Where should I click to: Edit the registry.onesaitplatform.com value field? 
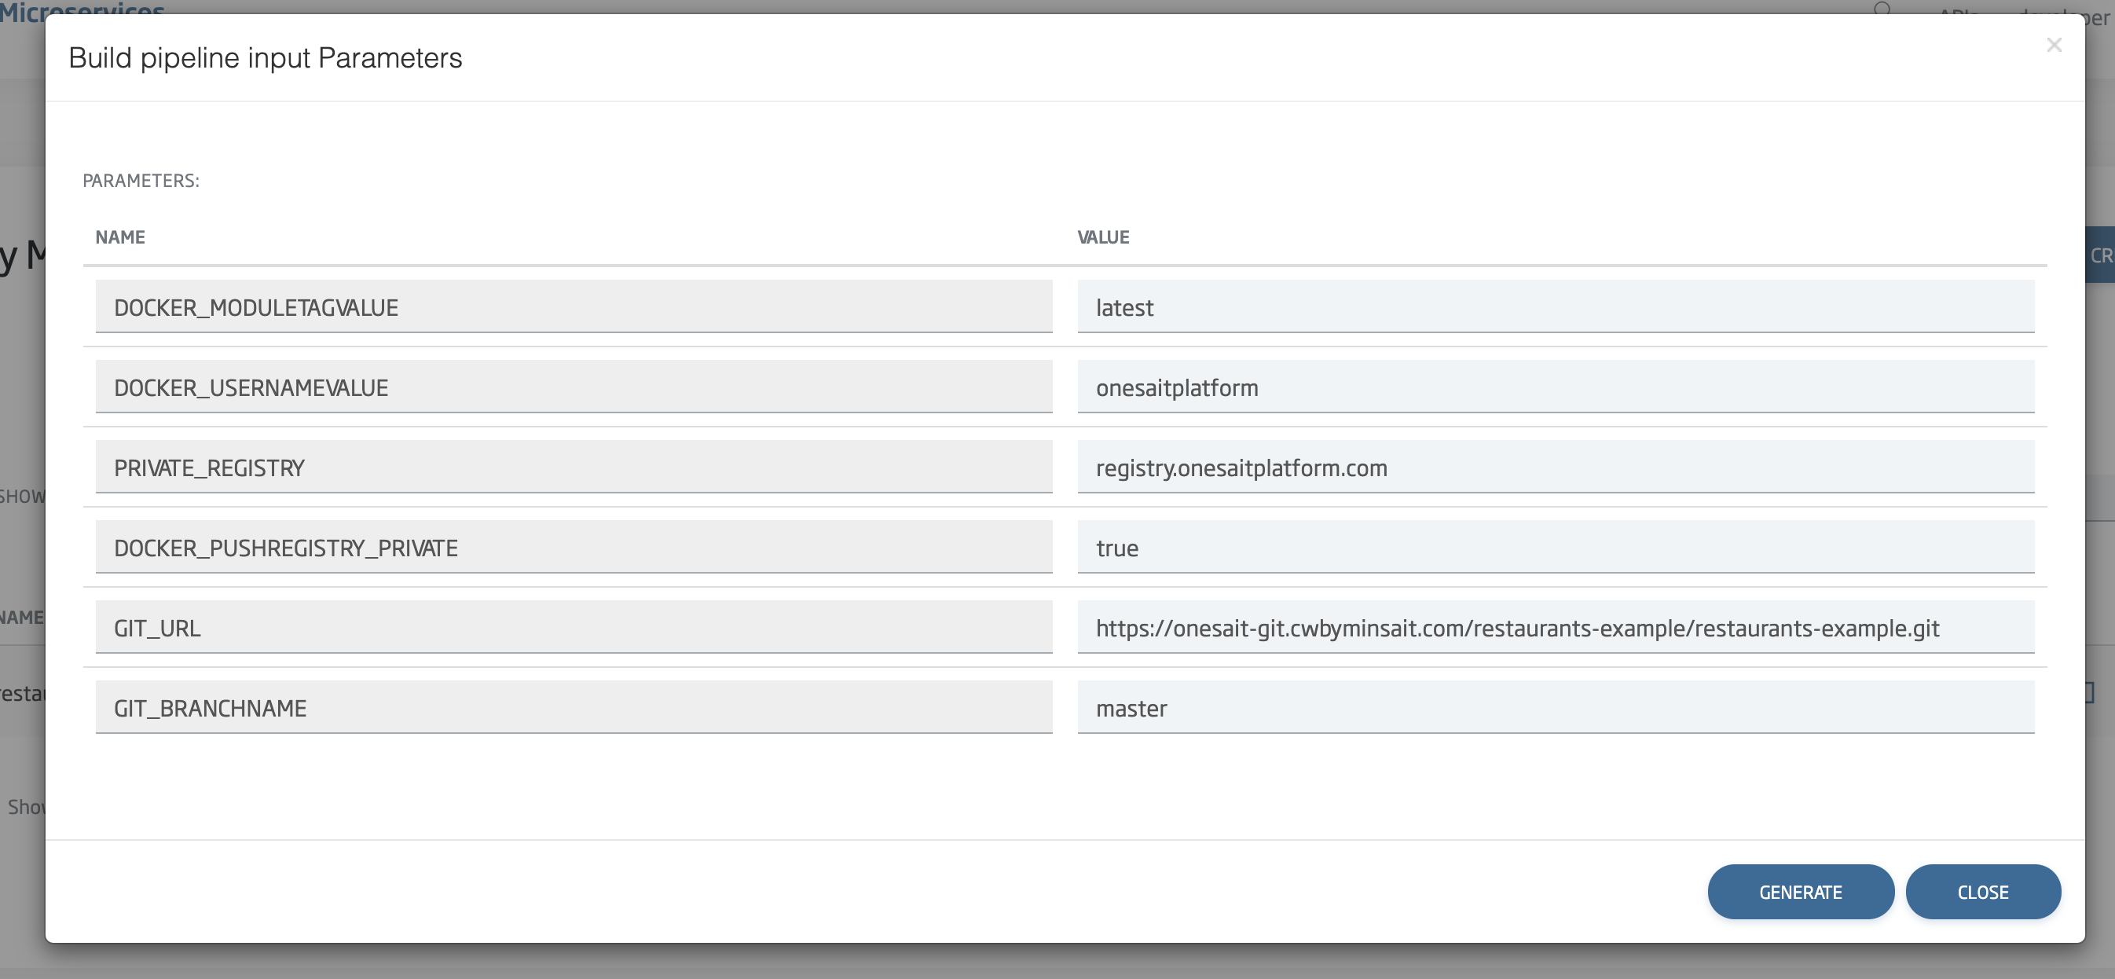pos(1555,467)
